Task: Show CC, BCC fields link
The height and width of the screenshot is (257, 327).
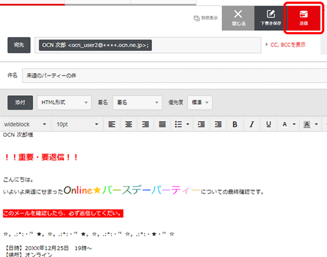Action: coord(288,45)
